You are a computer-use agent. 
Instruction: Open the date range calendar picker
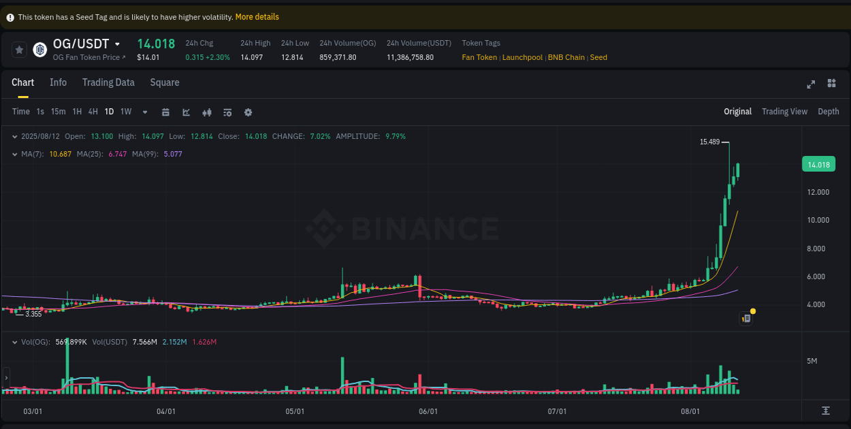pos(166,112)
